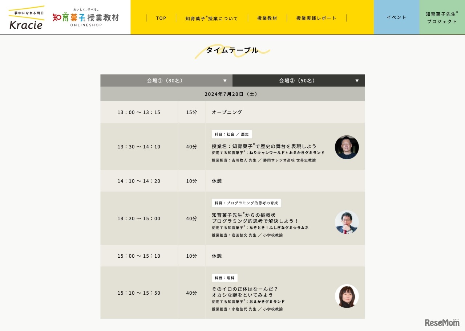View 小塩佳代 先生 portrait photo
Image resolution: width=465 pixels, height=331 pixels.
pos(347,296)
